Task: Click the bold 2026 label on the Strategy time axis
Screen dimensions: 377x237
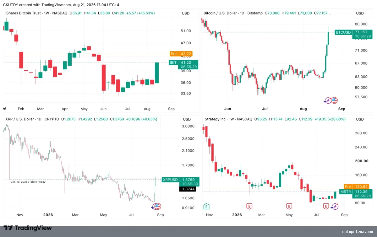Action: click(x=237, y=215)
